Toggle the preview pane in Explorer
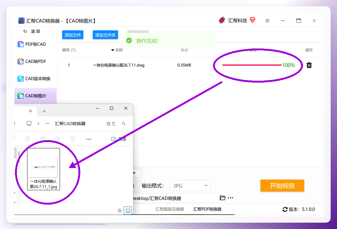Screen dimensions: 337x229 (x=118, y=139)
